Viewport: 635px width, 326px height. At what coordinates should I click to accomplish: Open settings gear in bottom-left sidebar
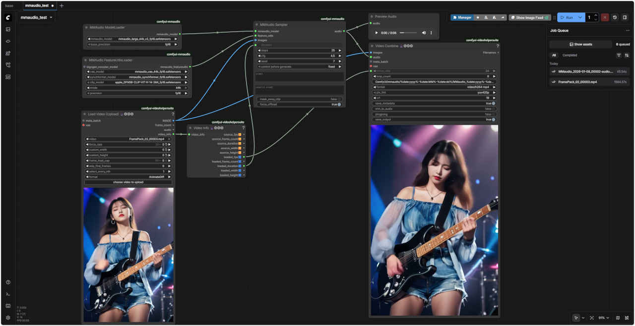8,318
